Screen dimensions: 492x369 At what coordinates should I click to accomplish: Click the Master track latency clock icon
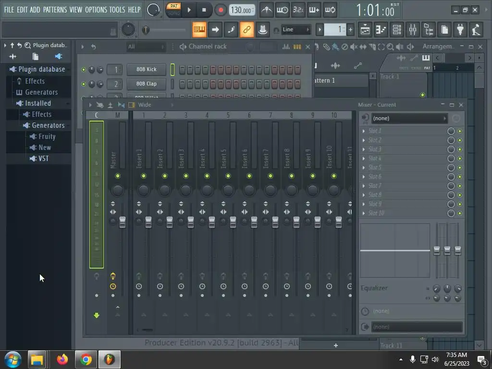113,286
